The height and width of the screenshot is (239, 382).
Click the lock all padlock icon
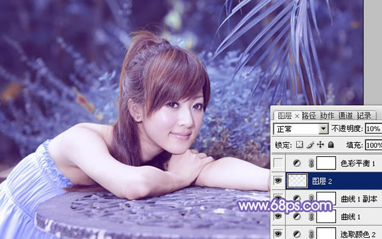(330, 145)
